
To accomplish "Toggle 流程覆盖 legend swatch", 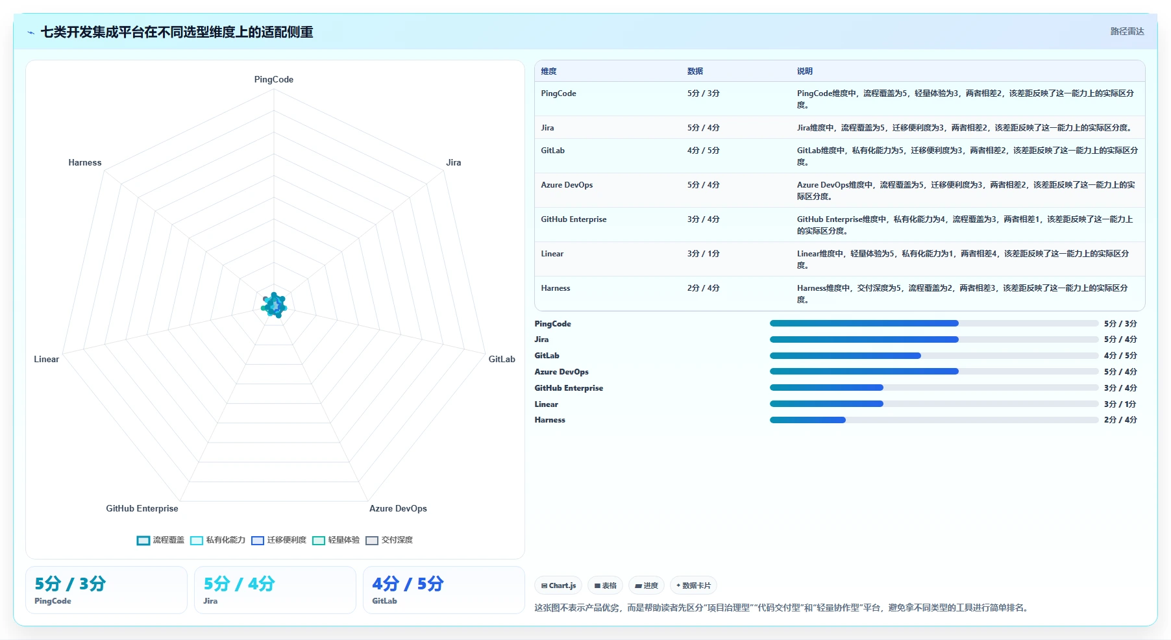I will 143,540.
